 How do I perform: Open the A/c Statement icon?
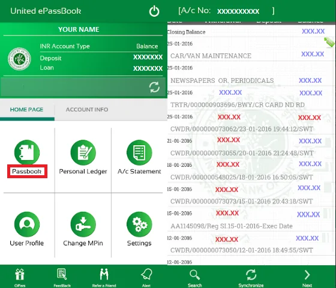(x=139, y=152)
